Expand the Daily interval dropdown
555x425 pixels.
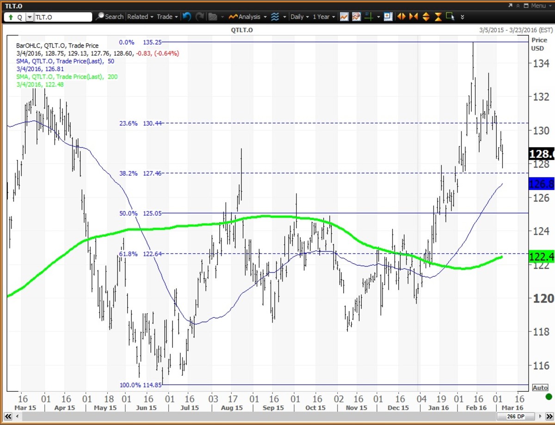pyautogui.click(x=299, y=17)
